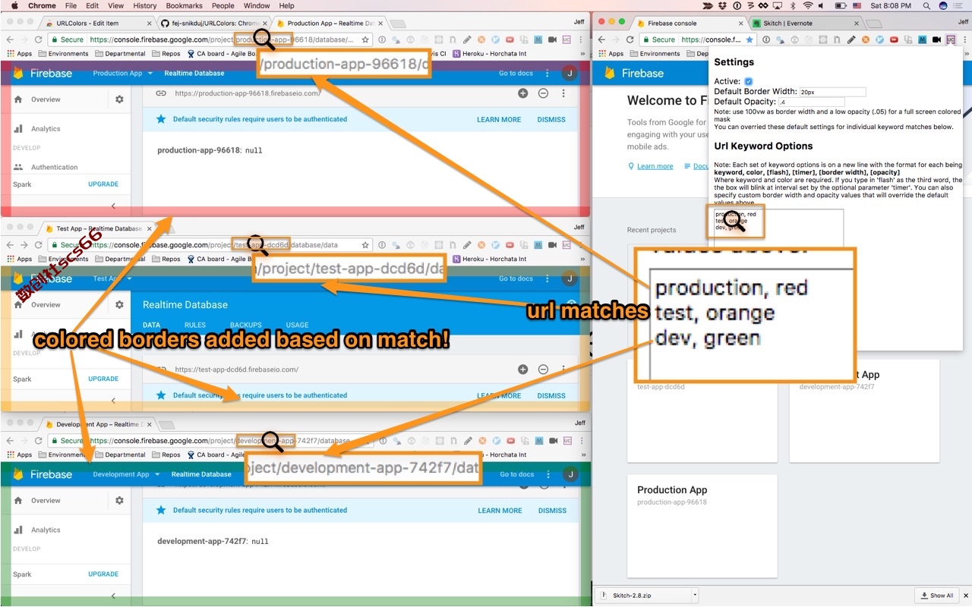Open the Bookmarks menu in the menu bar
The image size is (972, 607).
(184, 5)
